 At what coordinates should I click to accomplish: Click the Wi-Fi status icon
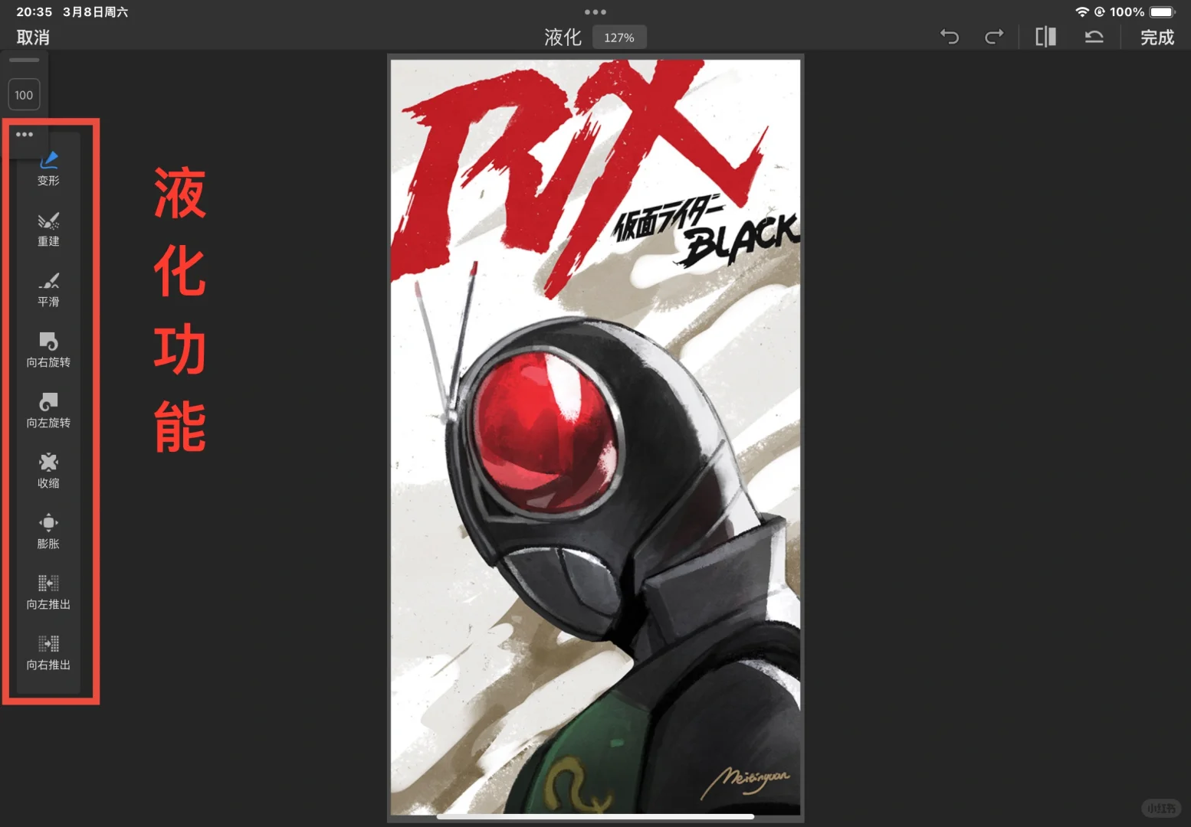coord(1082,11)
